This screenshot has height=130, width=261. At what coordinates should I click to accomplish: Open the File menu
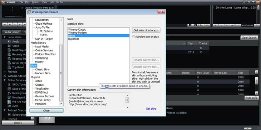[x=21, y=2]
